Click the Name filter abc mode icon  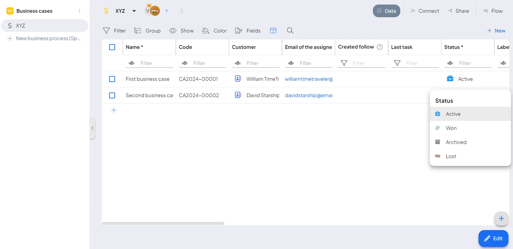(x=132, y=63)
